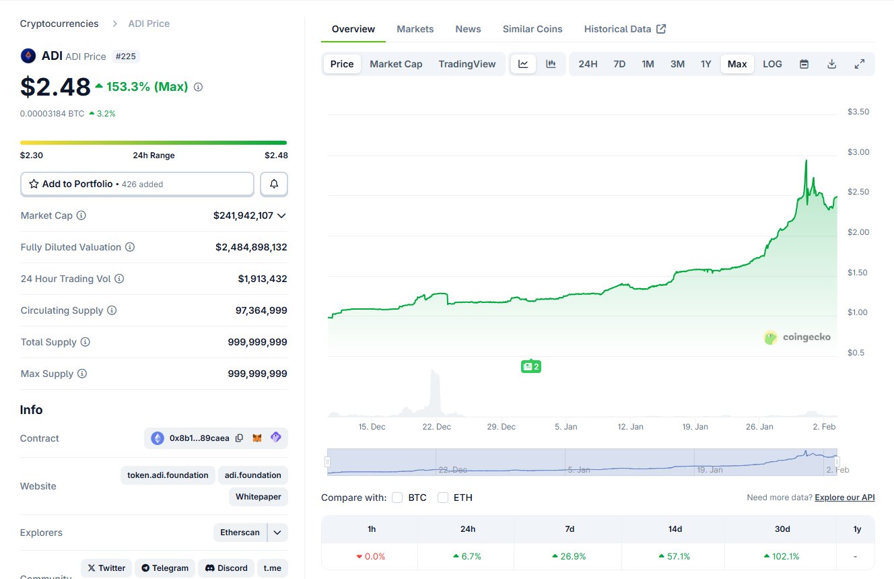
Task: Switch to the Markets tab
Action: 415,29
